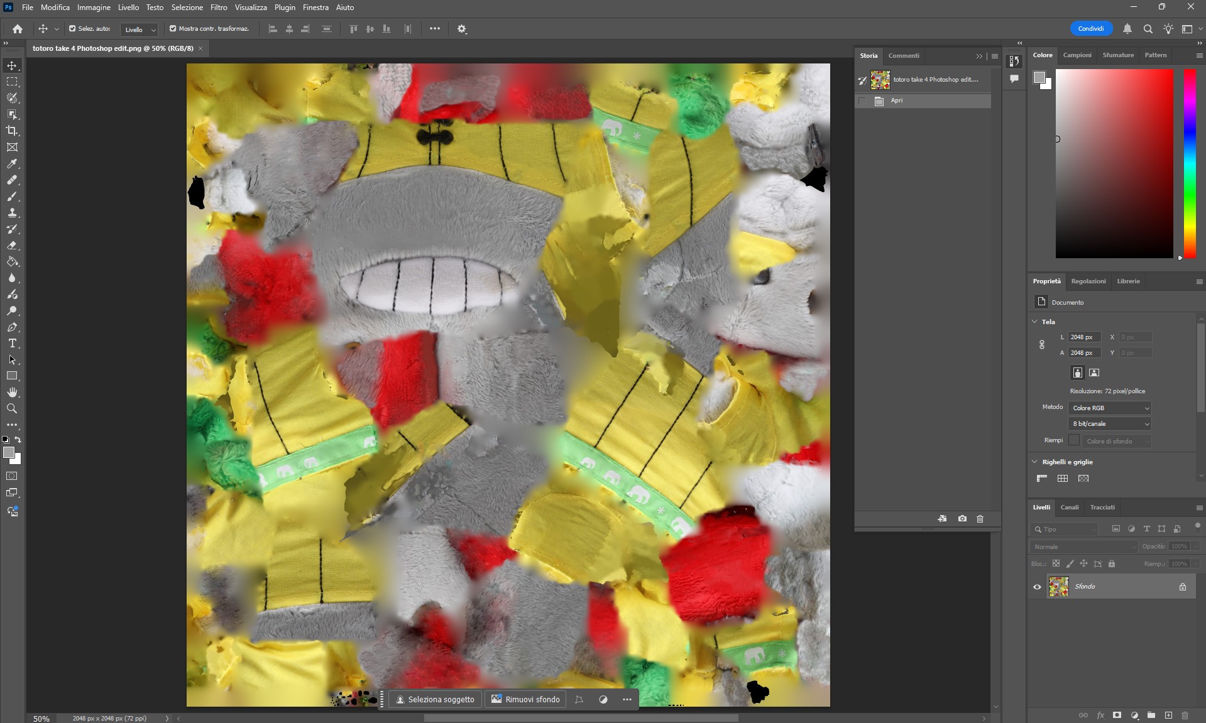Open the Filtro menu

click(x=219, y=8)
